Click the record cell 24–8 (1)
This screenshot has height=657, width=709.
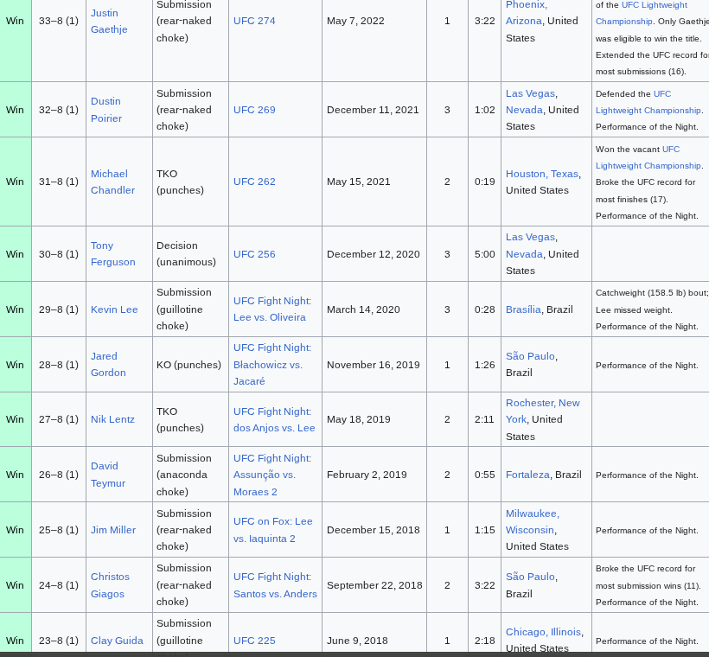coord(58,585)
